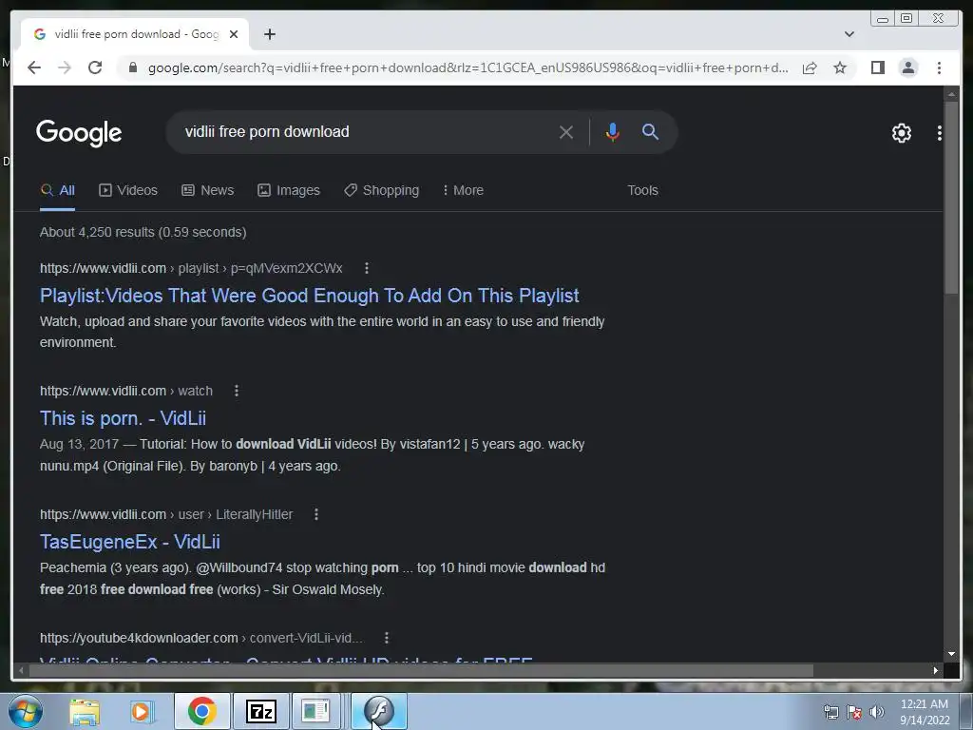Image resolution: width=973 pixels, height=730 pixels.
Task: Switch to the Shopping tab
Action: [382, 190]
